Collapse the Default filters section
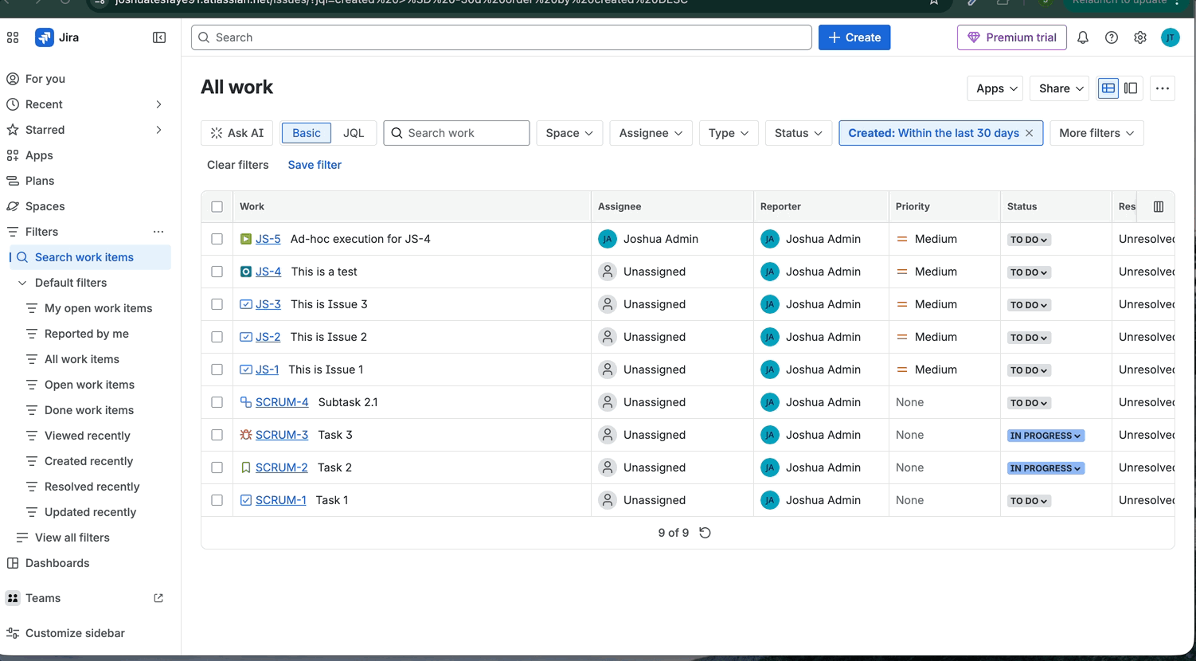Viewport: 1196px width, 661px height. click(22, 283)
